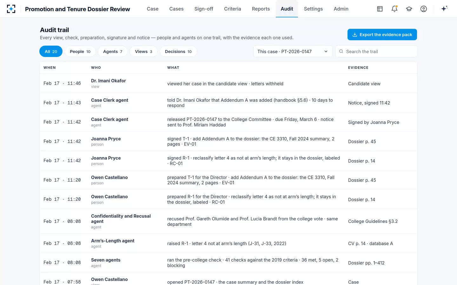Click College Guidelines §3.2 evidence
457x285 pixels.
(373, 221)
